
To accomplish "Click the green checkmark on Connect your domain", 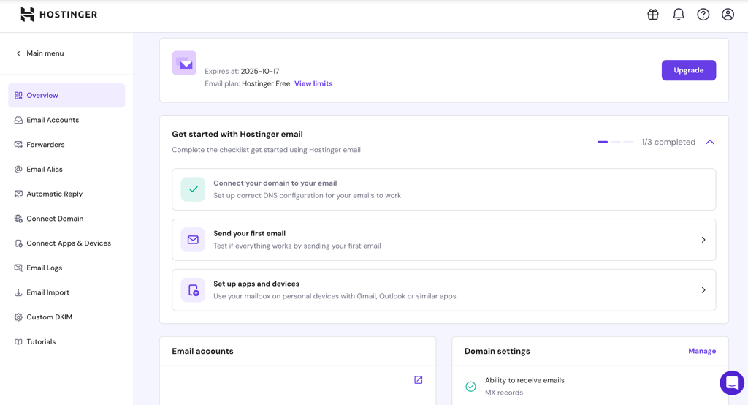I will tap(193, 189).
